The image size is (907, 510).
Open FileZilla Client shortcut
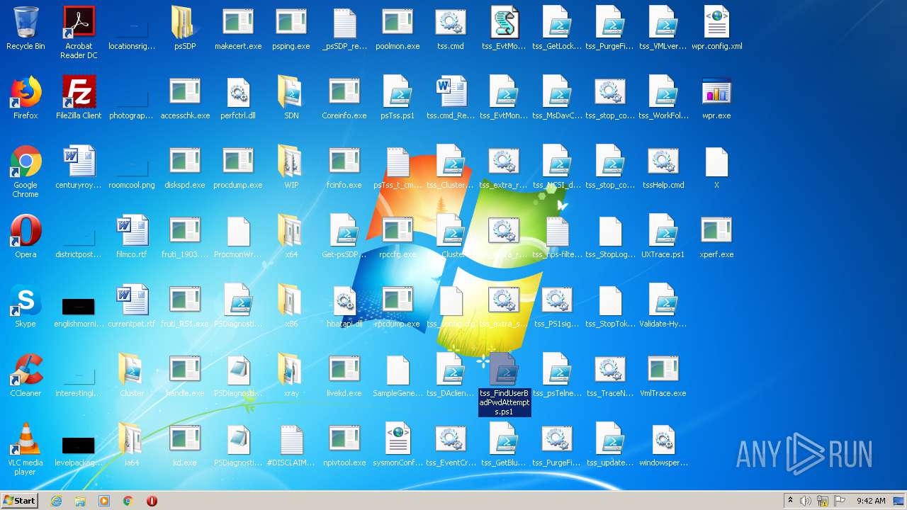click(79, 98)
